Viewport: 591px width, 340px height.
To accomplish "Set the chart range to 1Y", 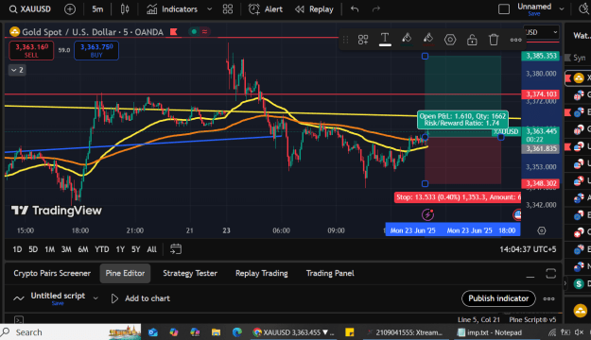I will (x=120, y=249).
